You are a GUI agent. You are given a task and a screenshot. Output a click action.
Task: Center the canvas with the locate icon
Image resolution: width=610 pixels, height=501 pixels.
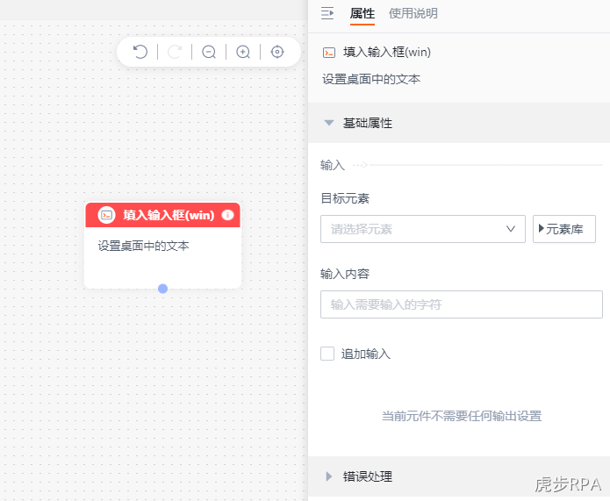[277, 52]
